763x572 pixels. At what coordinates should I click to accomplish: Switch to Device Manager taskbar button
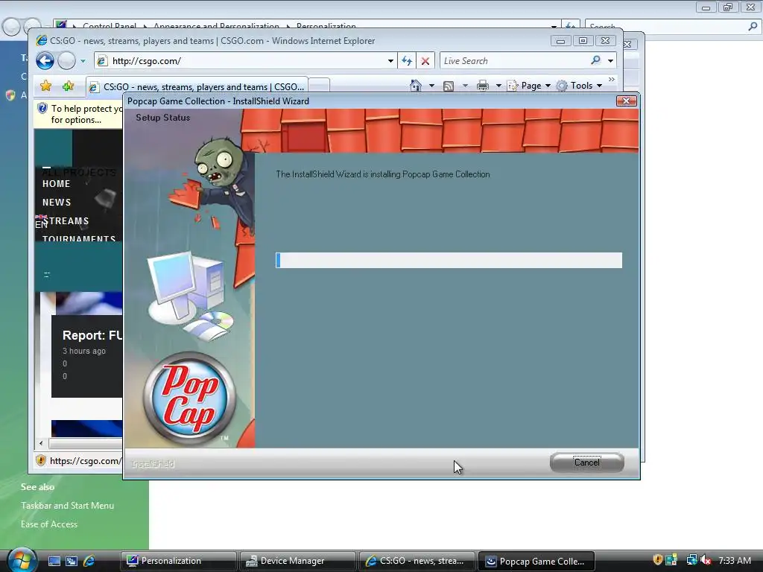pos(298,561)
